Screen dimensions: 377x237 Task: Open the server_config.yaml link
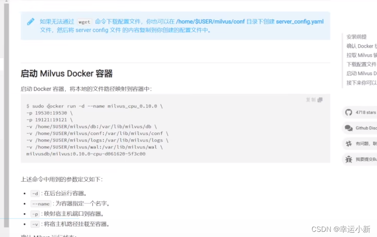pos(299,22)
